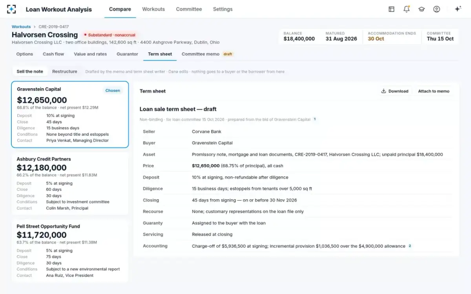
Task: Download the term sheet
Action: pyautogui.click(x=394, y=91)
